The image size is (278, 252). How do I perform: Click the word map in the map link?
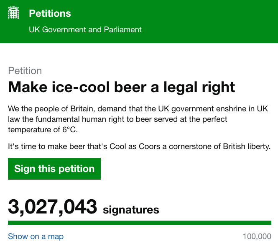pyautogui.click(x=56, y=237)
